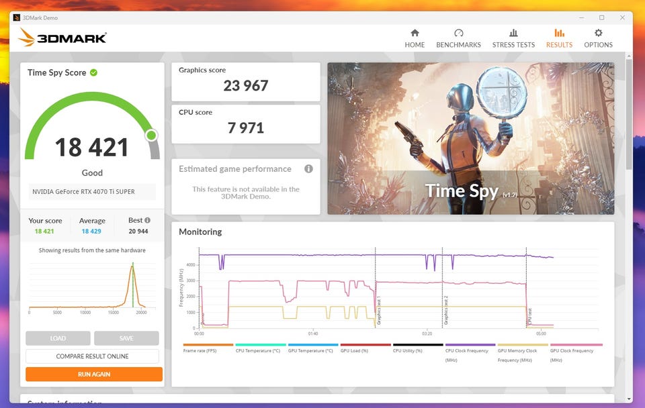Click Your score value 18 421

(44, 232)
